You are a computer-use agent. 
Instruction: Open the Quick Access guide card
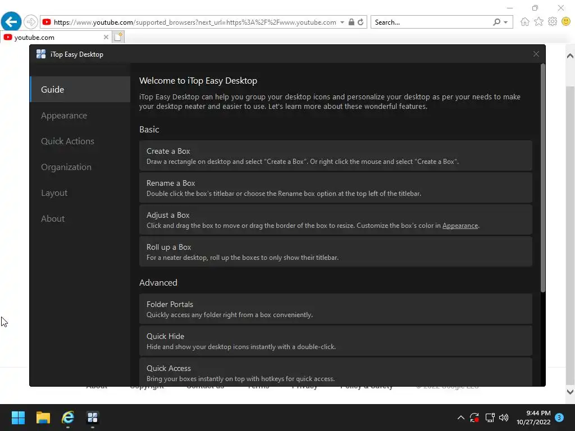tap(335, 372)
